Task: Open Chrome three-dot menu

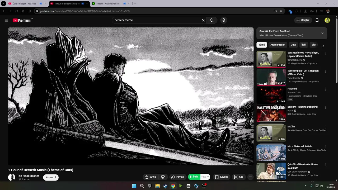Action: click(334, 11)
